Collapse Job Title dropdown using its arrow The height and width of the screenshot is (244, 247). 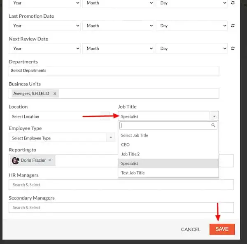coord(214,116)
